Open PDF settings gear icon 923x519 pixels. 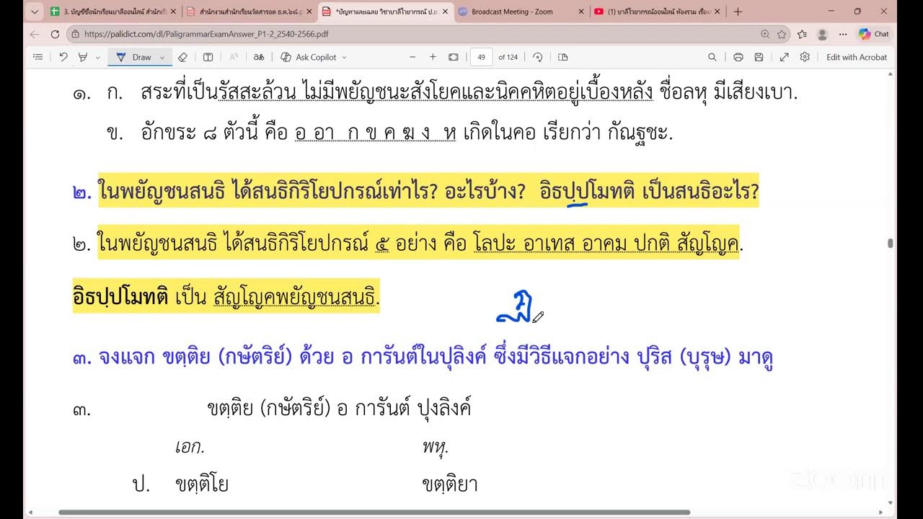[x=805, y=57]
